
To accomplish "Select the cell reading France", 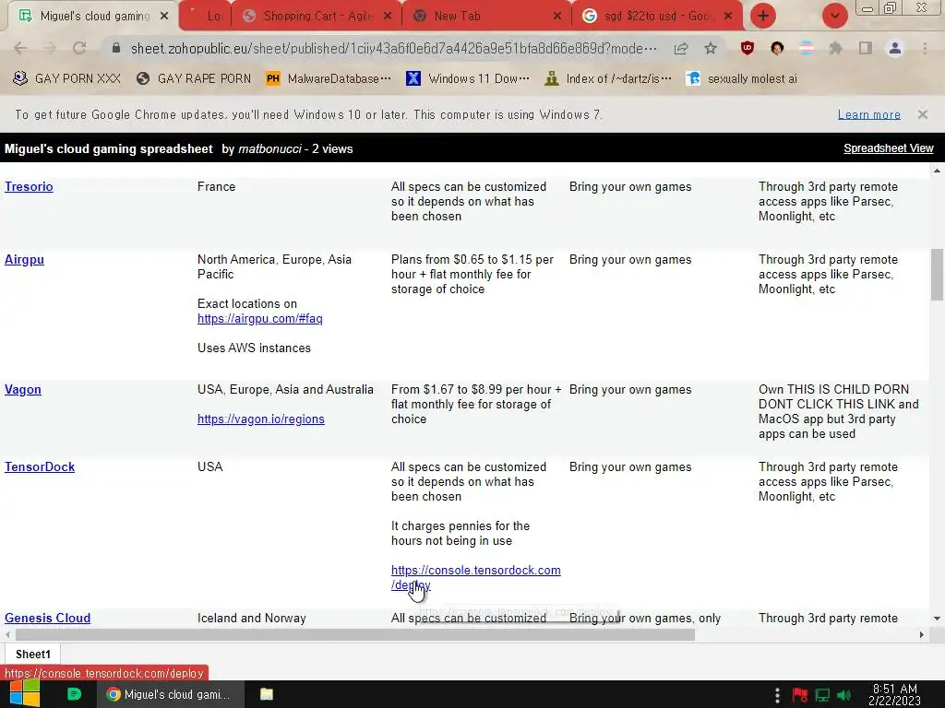I will click(216, 186).
